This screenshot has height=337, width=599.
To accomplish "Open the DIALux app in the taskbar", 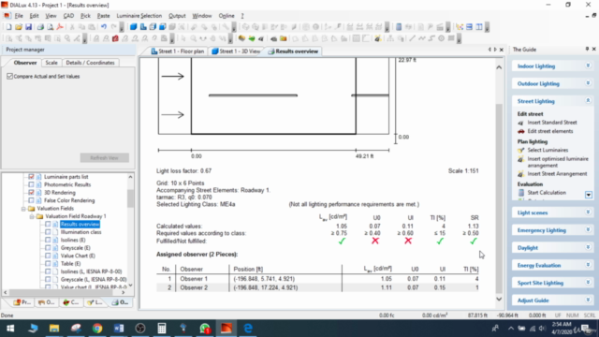I will coord(226,329).
